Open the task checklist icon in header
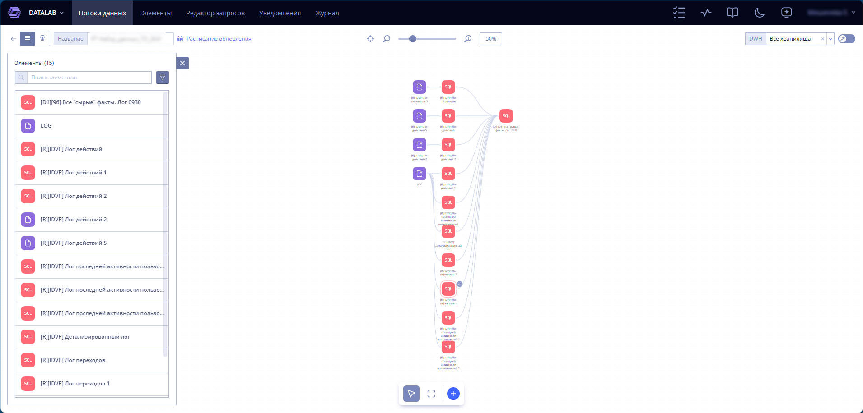 point(679,13)
